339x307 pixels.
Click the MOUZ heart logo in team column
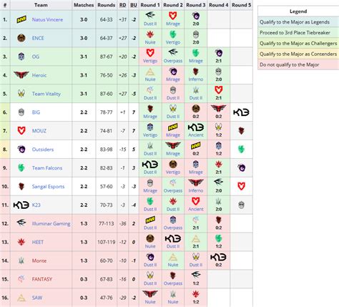[21, 131]
